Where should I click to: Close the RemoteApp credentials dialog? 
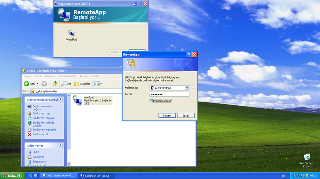(x=194, y=54)
